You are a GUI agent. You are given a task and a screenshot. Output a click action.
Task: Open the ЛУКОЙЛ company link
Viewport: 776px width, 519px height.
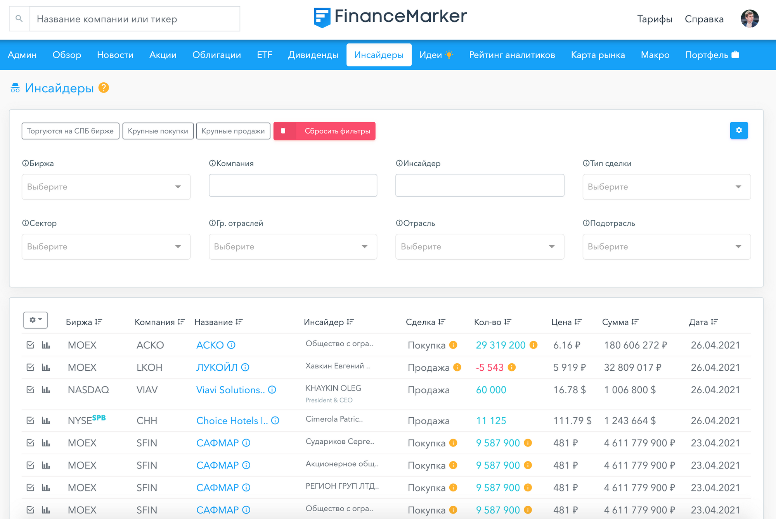click(x=217, y=367)
